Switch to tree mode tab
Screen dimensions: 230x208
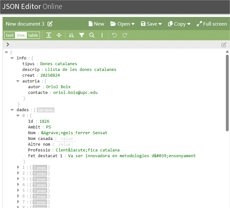21,35
